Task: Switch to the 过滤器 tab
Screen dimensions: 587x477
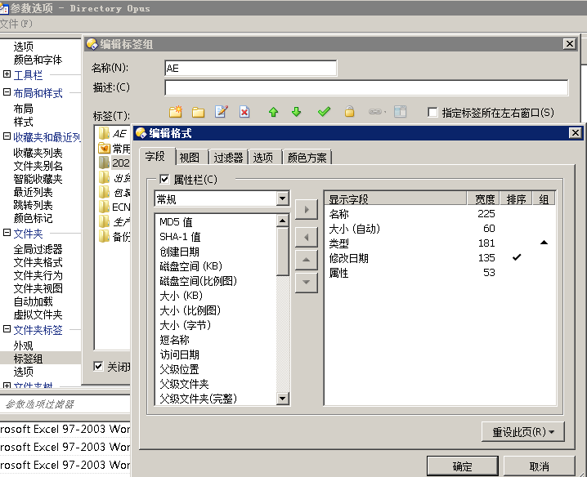Action: point(228,158)
